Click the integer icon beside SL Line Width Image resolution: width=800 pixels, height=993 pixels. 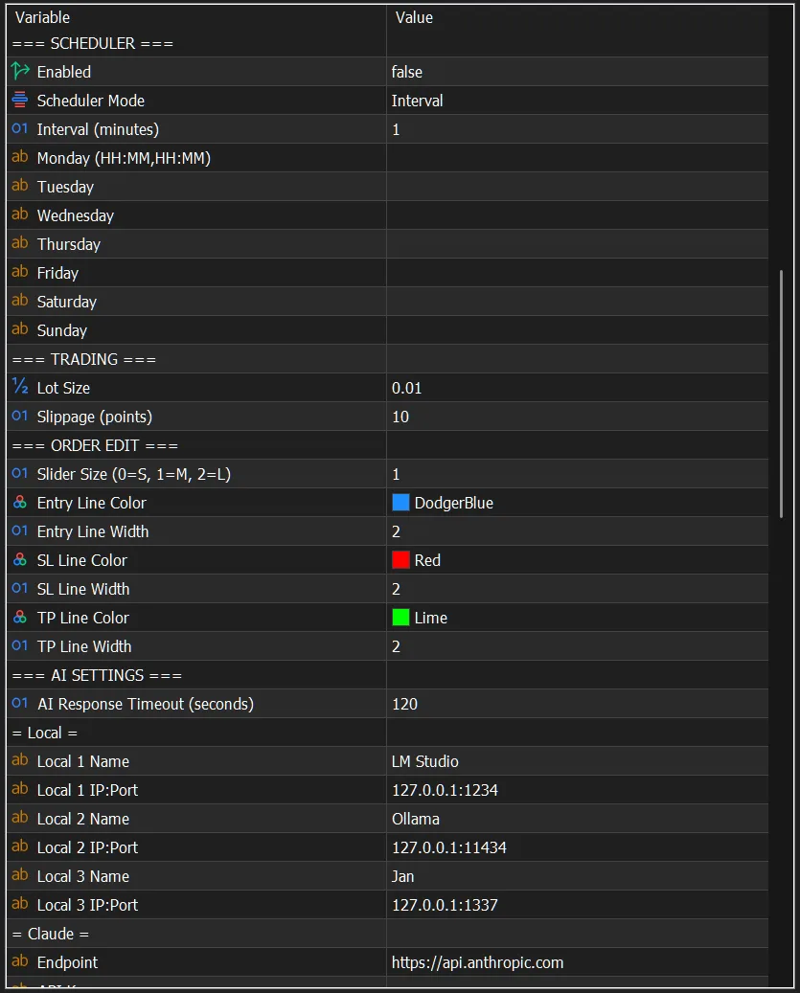click(x=20, y=588)
